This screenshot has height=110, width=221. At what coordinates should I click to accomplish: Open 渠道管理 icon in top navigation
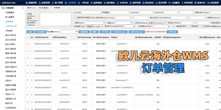[40, 3]
